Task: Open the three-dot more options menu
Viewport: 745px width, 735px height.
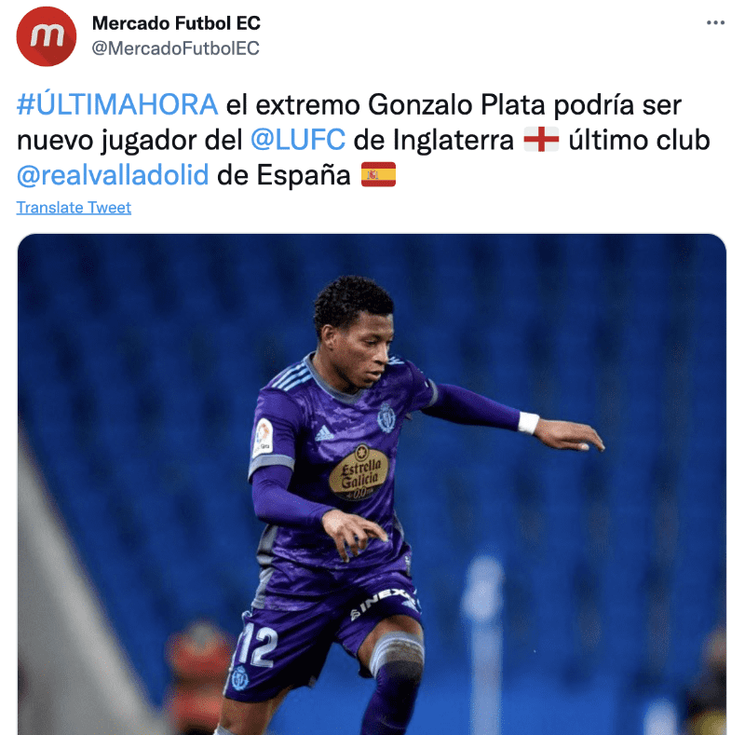Action: [715, 22]
